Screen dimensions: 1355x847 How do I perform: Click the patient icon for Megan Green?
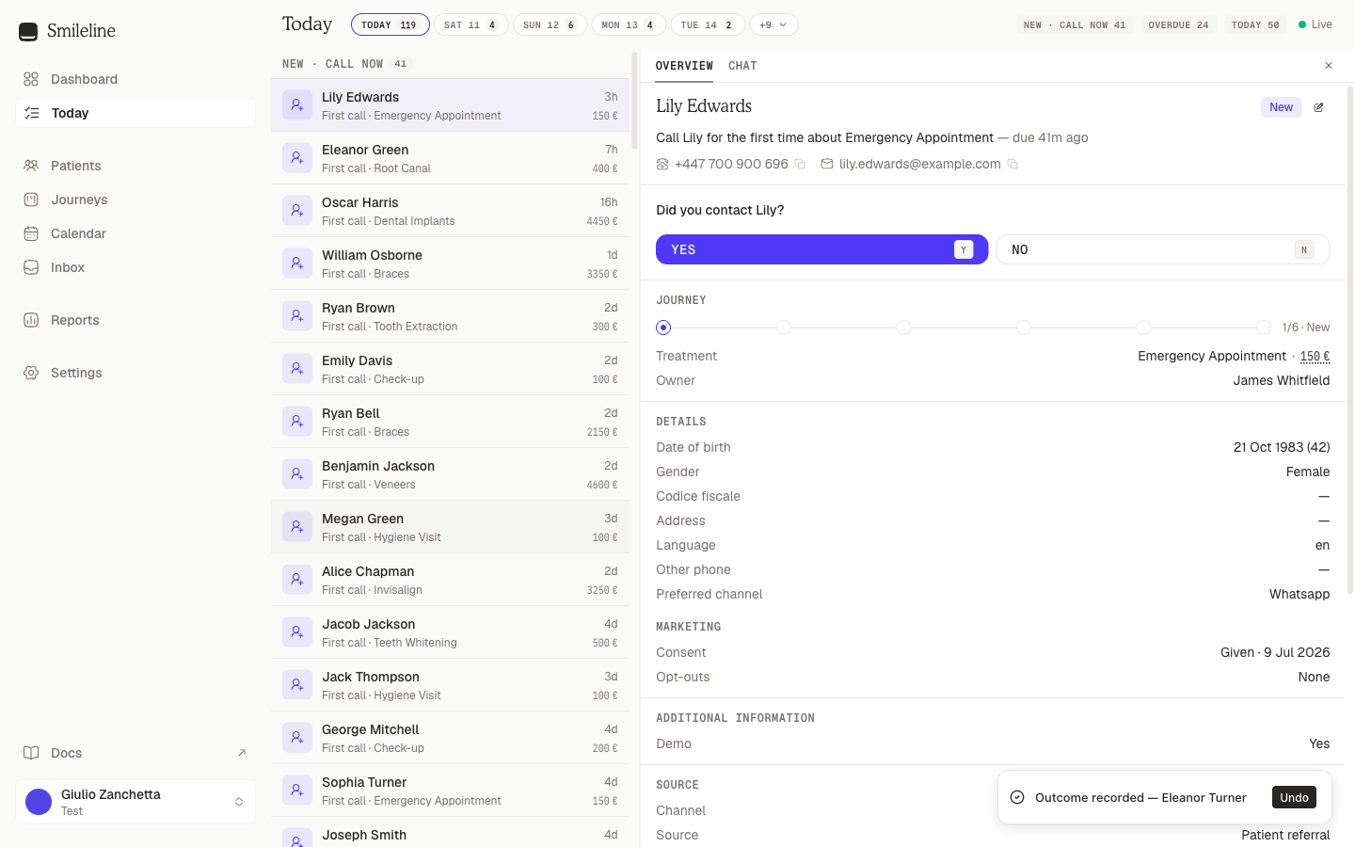click(x=297, y=527)
